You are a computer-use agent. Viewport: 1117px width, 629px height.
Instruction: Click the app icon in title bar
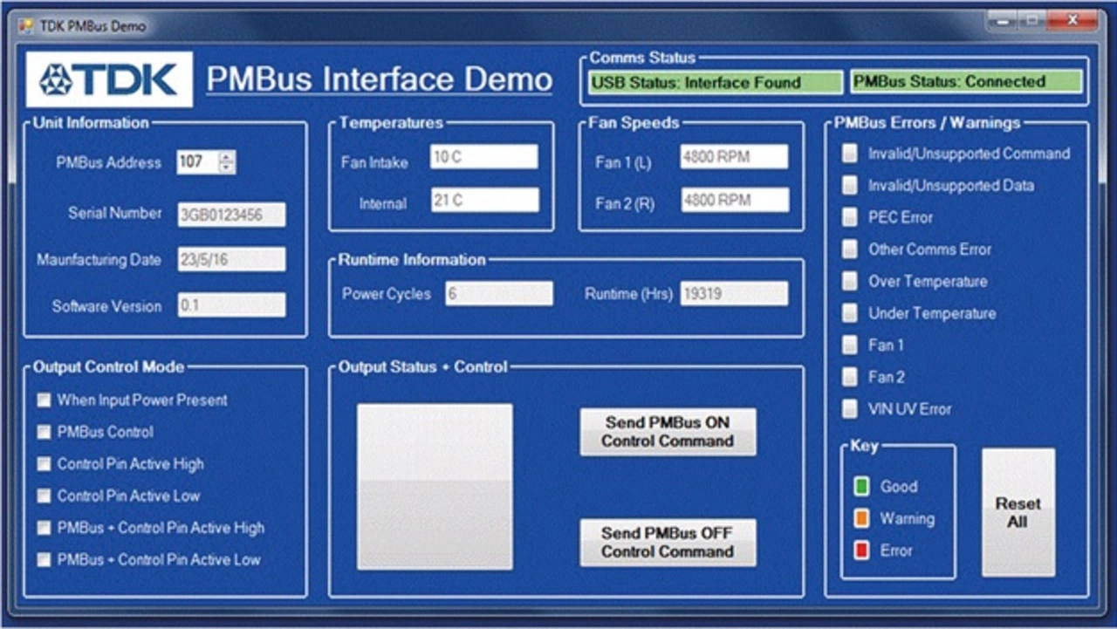(26, 25)
